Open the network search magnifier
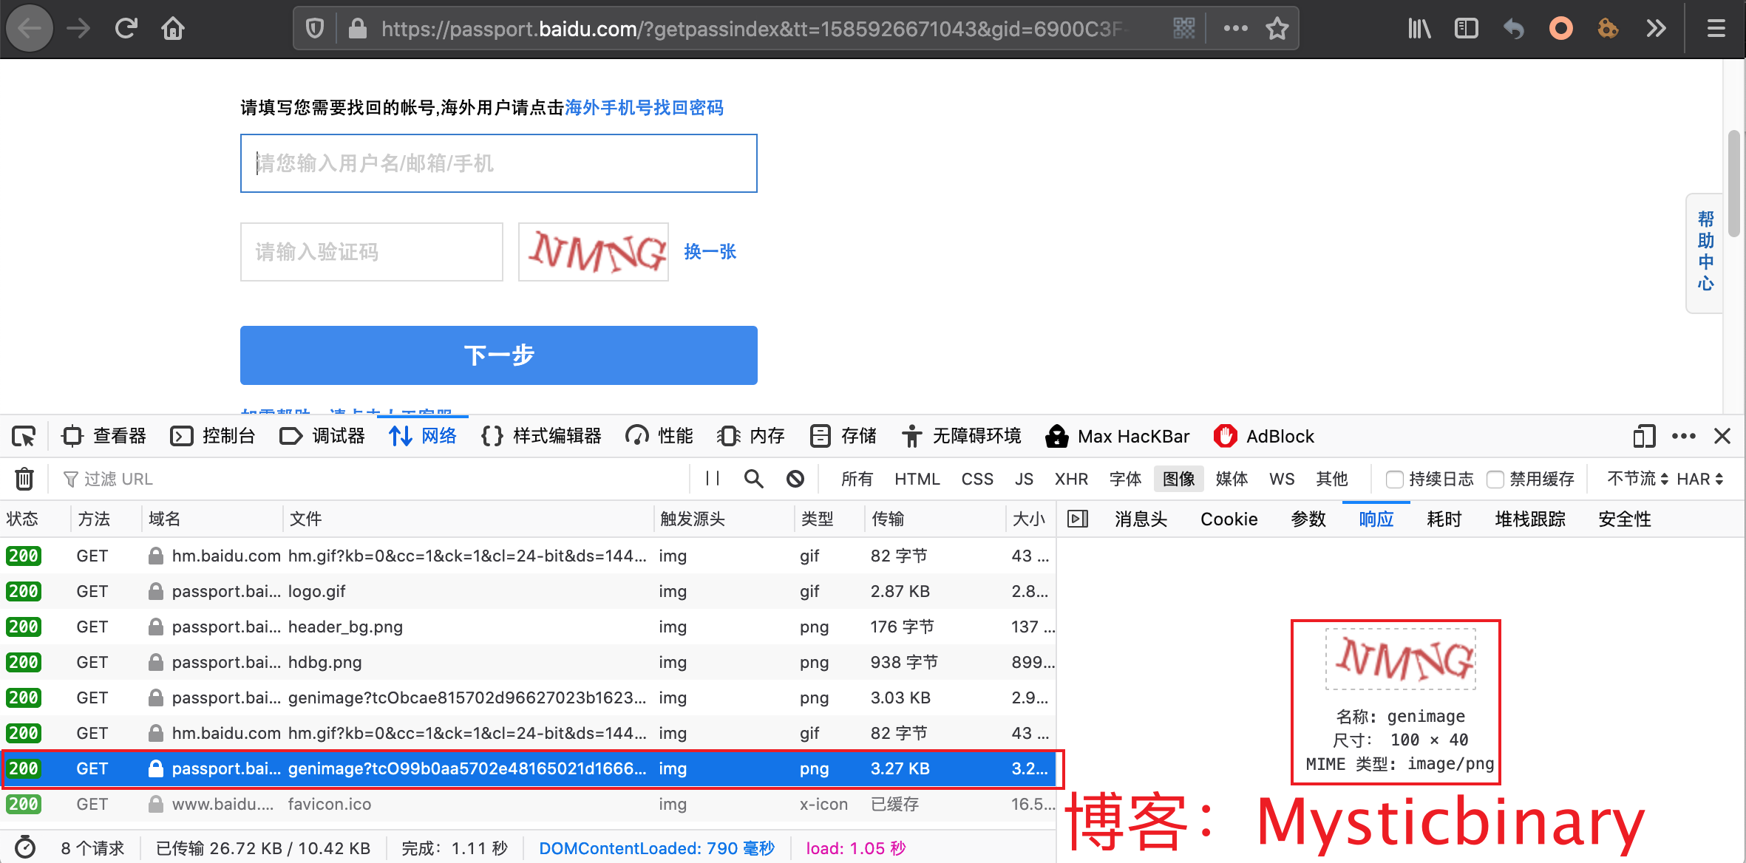 (753, 479)
